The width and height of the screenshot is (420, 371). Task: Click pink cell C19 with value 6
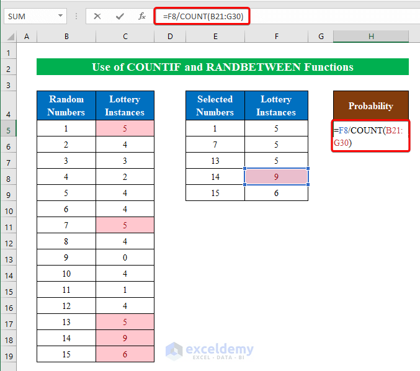125,354
